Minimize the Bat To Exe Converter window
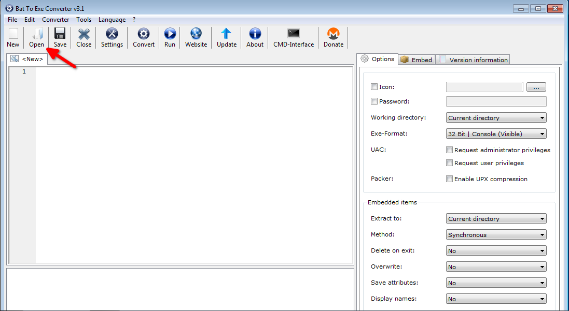 point(521,9)
